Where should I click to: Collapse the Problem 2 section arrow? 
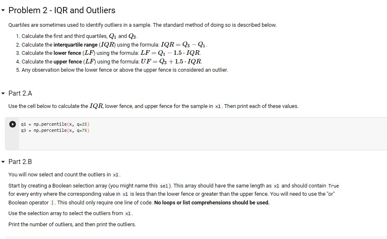click(x=4, y=10)
